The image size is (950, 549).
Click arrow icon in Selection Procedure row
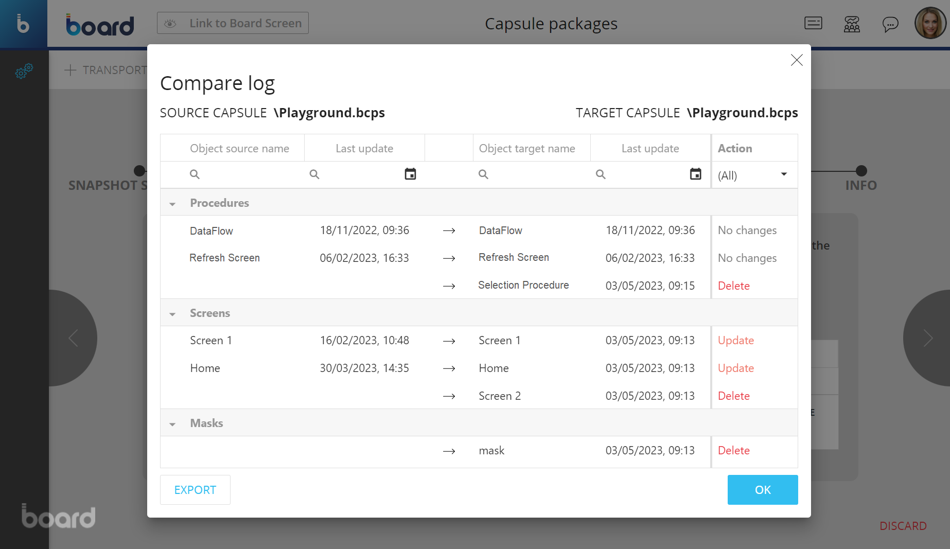449,286
